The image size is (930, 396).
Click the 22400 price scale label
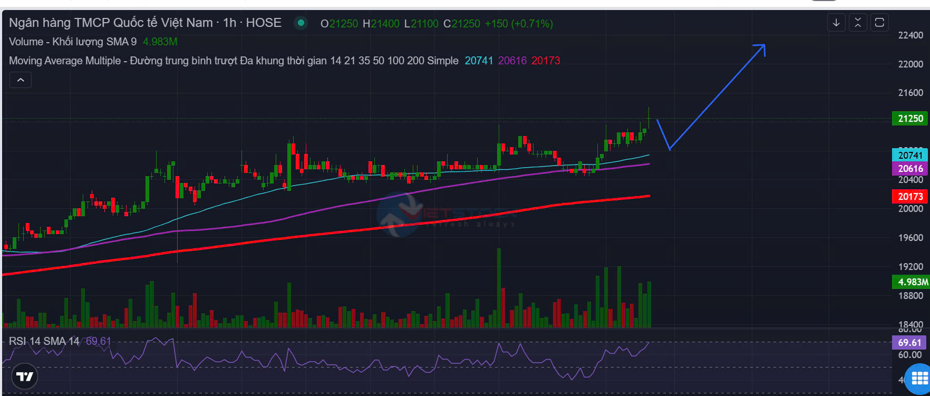911,35
